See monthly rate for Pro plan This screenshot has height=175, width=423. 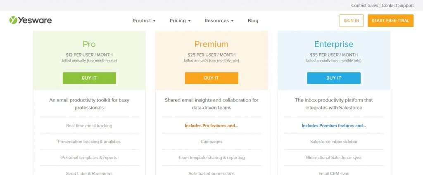click(102, 60)
